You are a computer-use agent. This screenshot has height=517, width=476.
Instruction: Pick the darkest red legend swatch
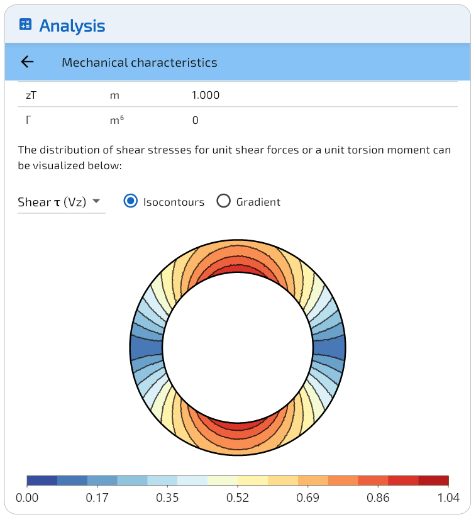click(x=433, y=481)
